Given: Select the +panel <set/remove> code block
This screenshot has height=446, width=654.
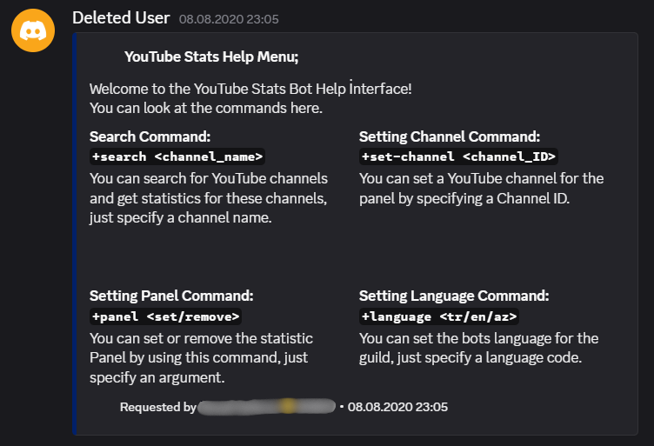Looking at the screenshot, I should [x=165, y=316].
